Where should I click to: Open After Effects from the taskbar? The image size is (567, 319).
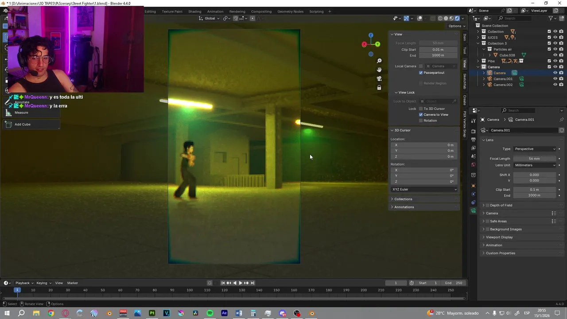click(224, 313)
